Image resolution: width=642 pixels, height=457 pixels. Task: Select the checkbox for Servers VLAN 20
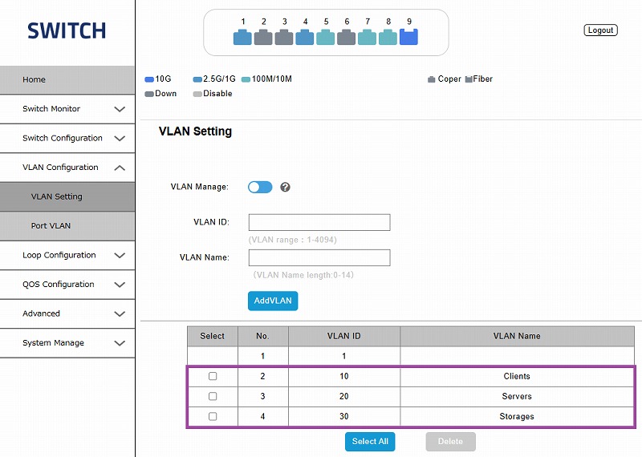pyautogui.click(x=213, y=396)
